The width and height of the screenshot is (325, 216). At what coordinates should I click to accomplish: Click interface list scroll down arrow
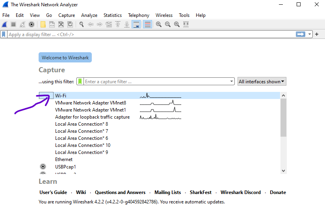click(283, 171)
